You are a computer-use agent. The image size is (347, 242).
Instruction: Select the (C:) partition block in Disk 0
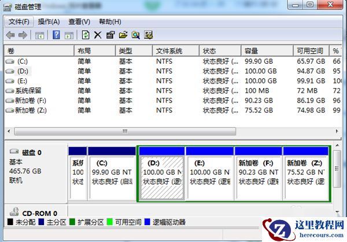click(112, 174)
